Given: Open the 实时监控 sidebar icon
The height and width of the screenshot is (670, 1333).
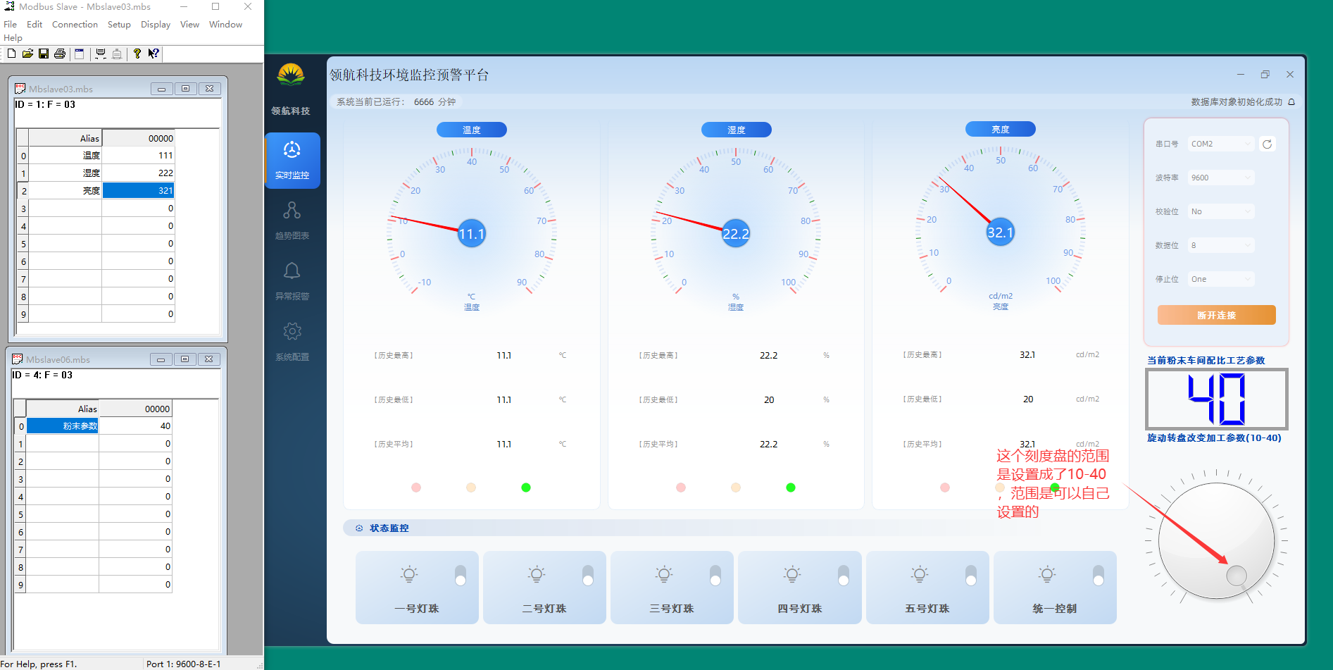Looking at the screenshot, I should [x=292, y=150].
